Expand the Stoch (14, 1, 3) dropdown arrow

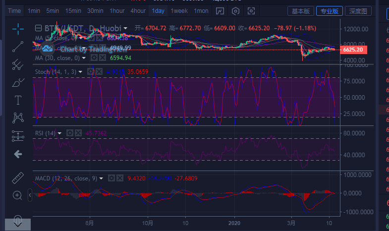(80, 72)
